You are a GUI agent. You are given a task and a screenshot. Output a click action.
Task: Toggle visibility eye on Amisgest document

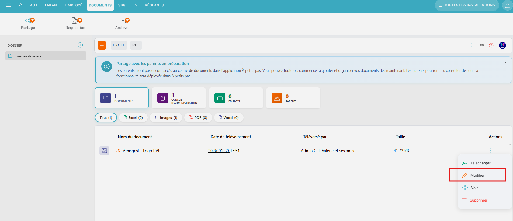click(x=118, y=151)
